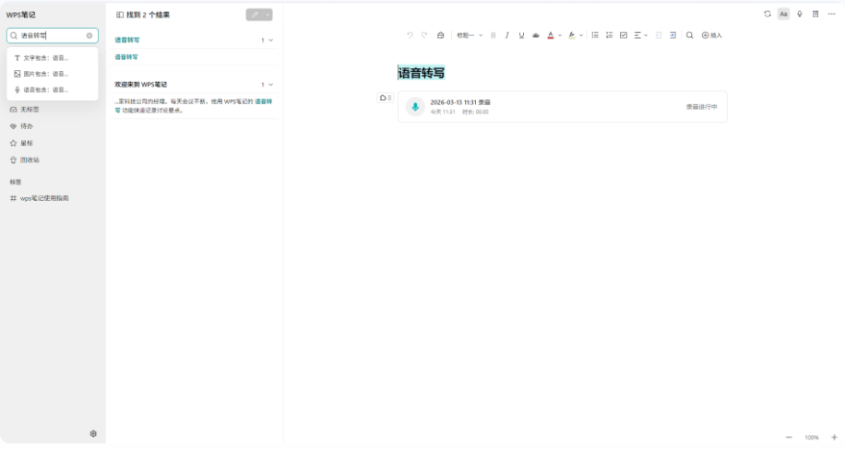Insert a numbered list
845x449 pixels.
609,35
